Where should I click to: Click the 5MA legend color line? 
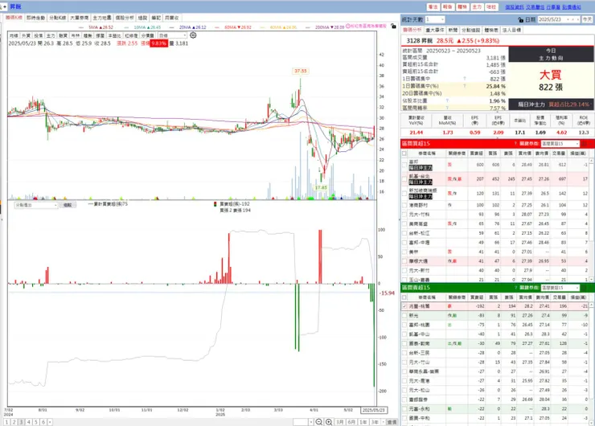(81, 27)
